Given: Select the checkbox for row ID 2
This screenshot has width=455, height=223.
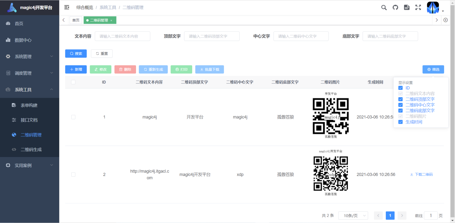Looking at the screenshot, I should pos(73,175).
